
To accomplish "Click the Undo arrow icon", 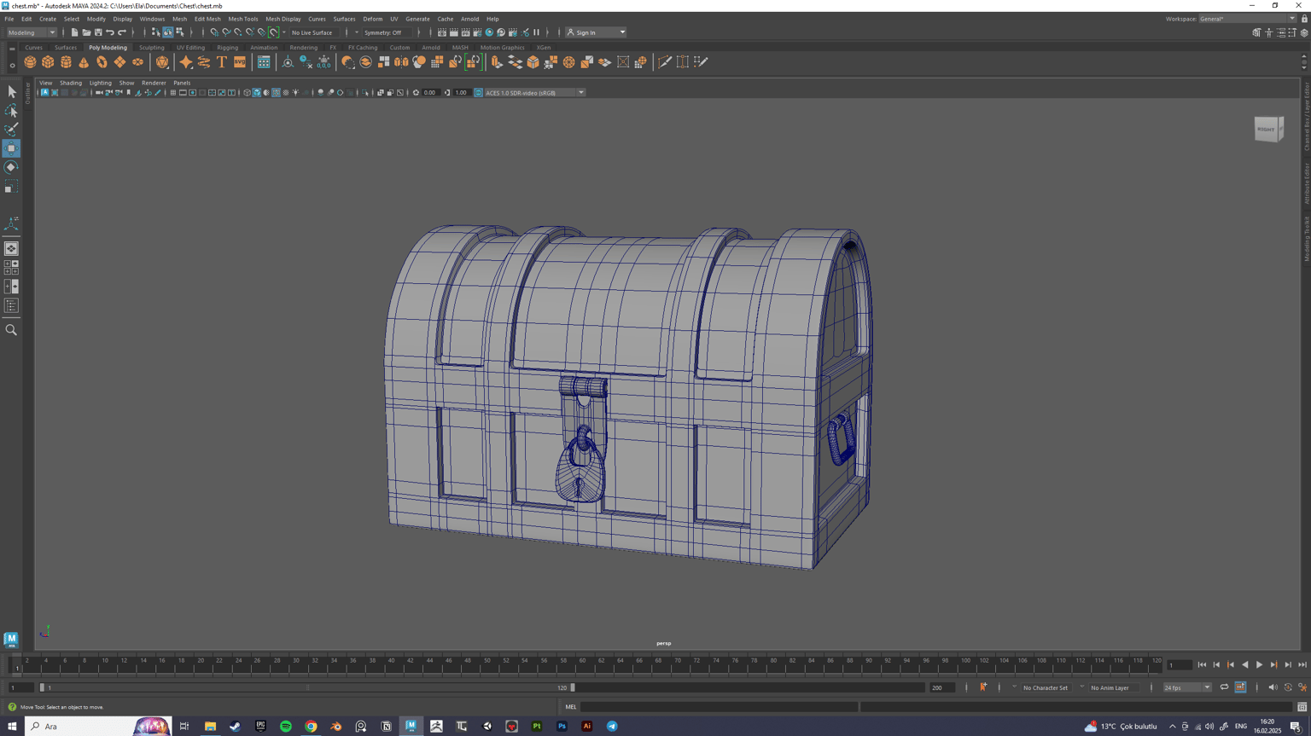I will (110, 32).
